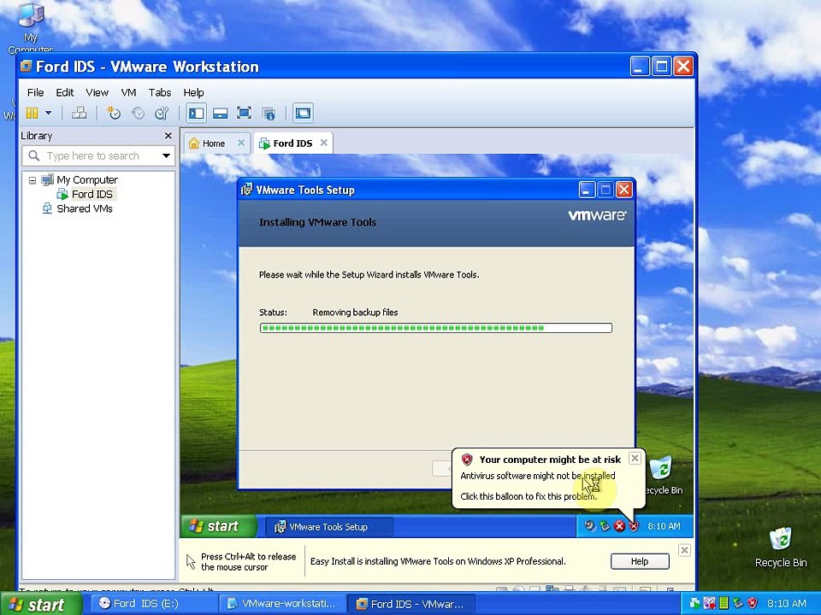Close the security warning balloon
821x615 pixels.
(x=635, y=459)
